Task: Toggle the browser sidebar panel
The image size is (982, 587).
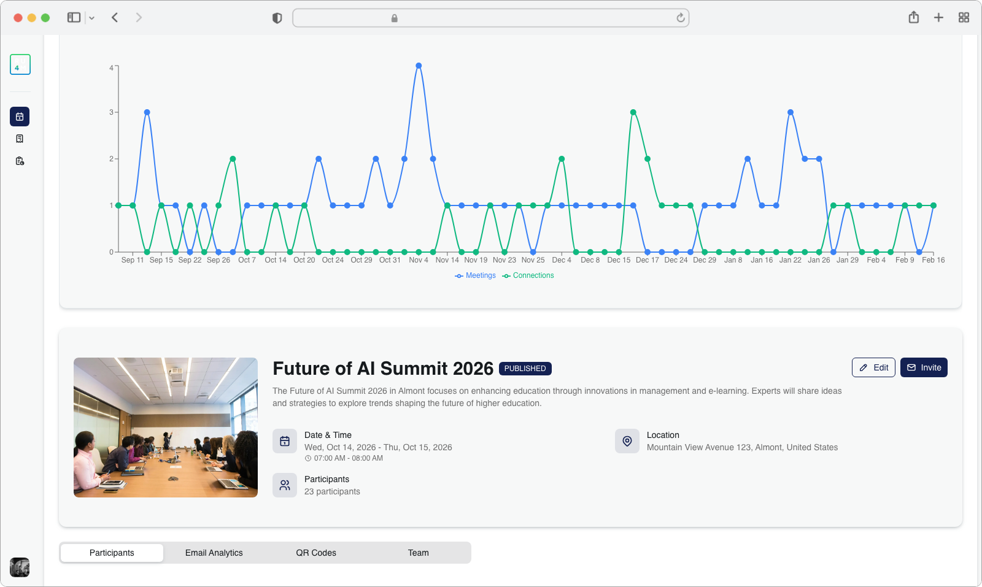Action: [74, 18]
